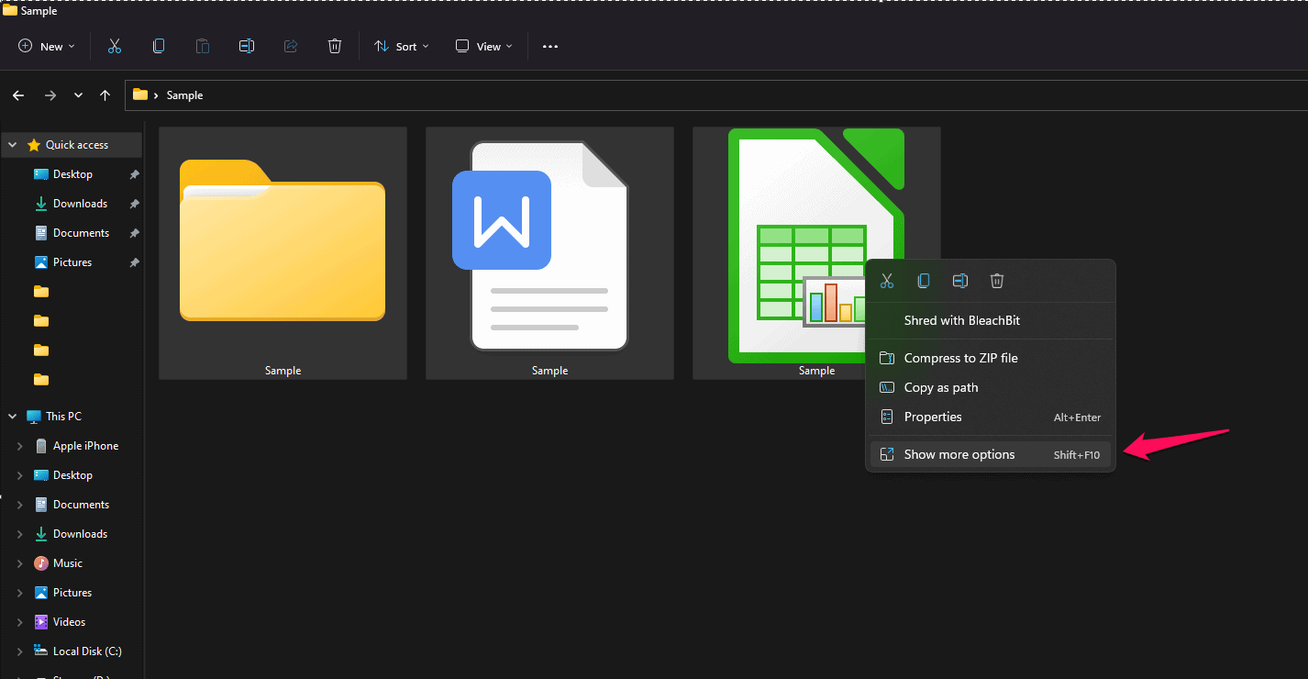Image resolution: width=1308 pixels, height=679 pixels.
Task: Click the Rename icon in context menu
Action: pos(960,281)
